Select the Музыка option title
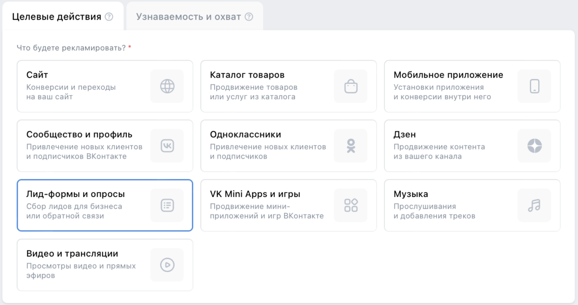The height and width of the screenshot is (305, 578). click(x=411, y=194)
